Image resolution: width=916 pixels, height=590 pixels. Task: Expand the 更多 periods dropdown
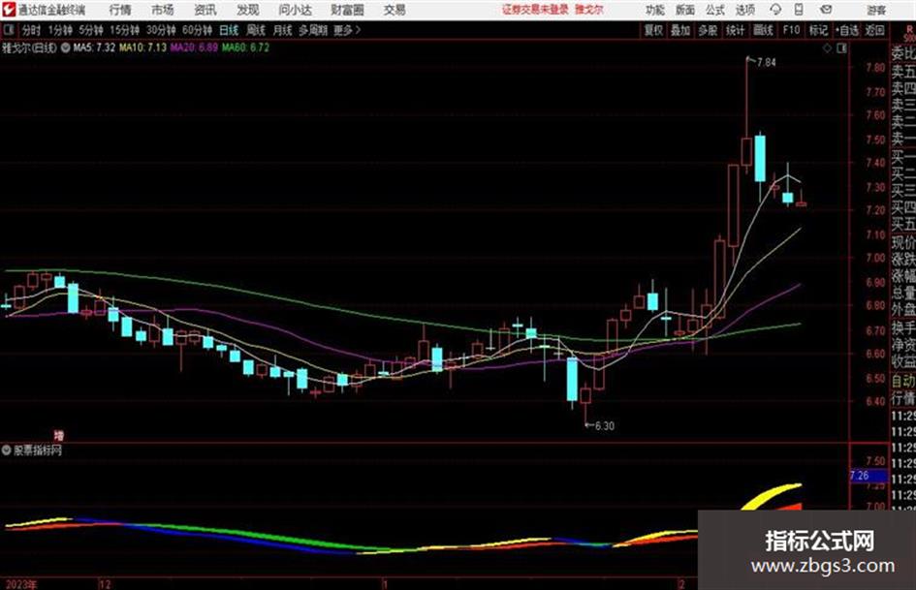click(x=347, y=30)
